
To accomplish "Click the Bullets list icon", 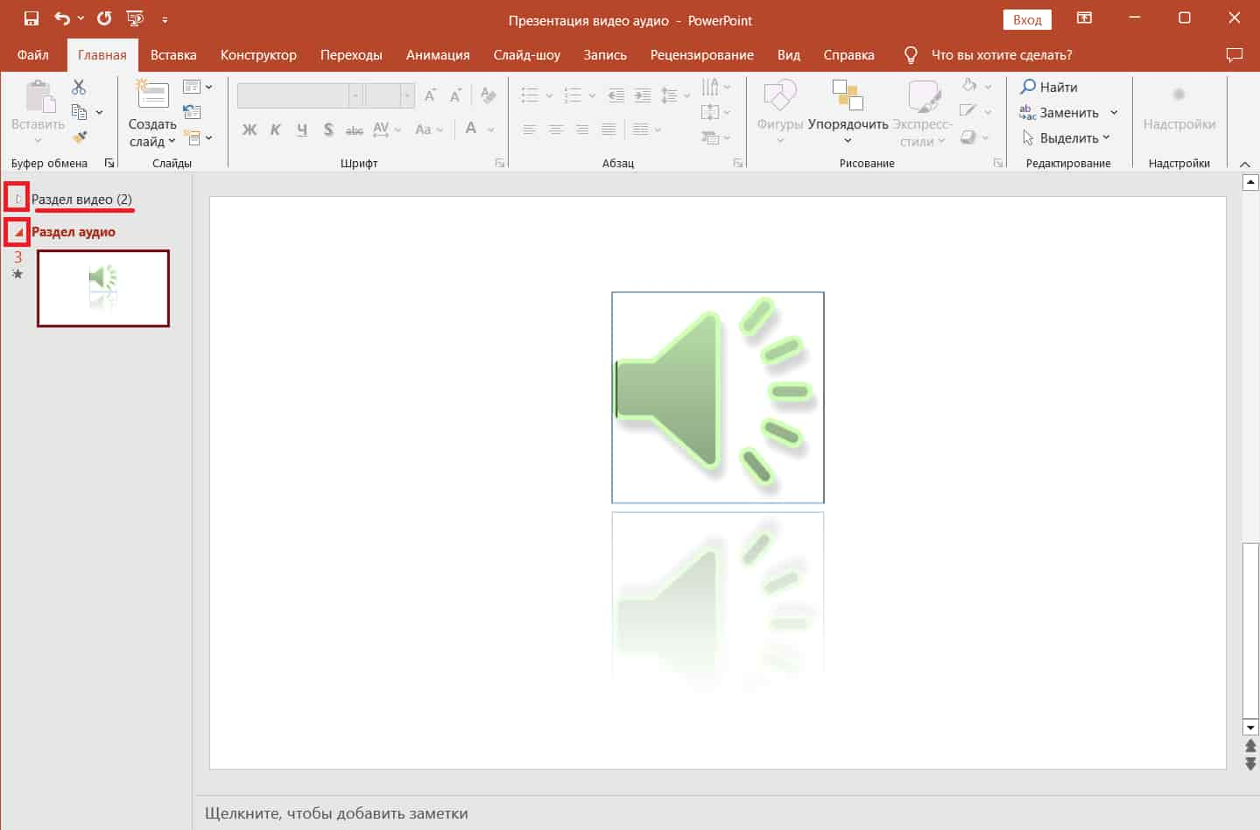I will 530,95.
